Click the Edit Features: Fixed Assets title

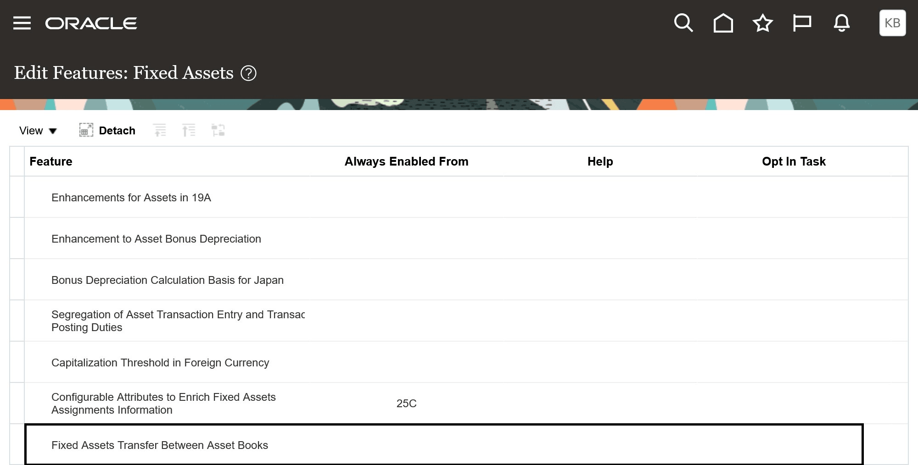pyautogui.click(x=124, y=73)
